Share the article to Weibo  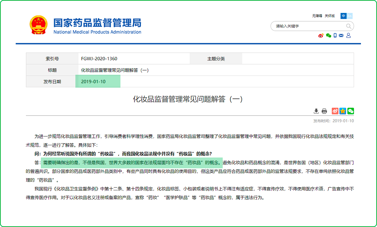(335, 111)
